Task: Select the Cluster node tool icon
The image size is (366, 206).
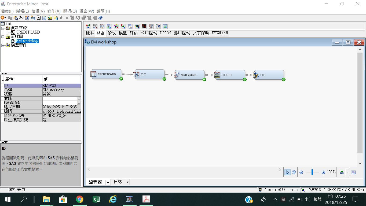Action: point(95,26)
